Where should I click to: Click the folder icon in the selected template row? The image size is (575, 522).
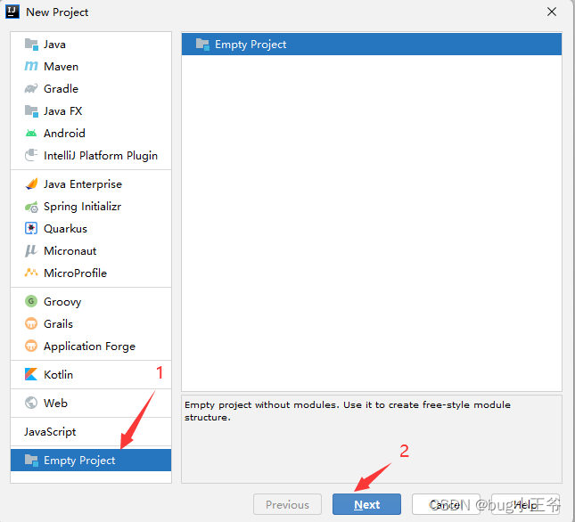(202, 45)
